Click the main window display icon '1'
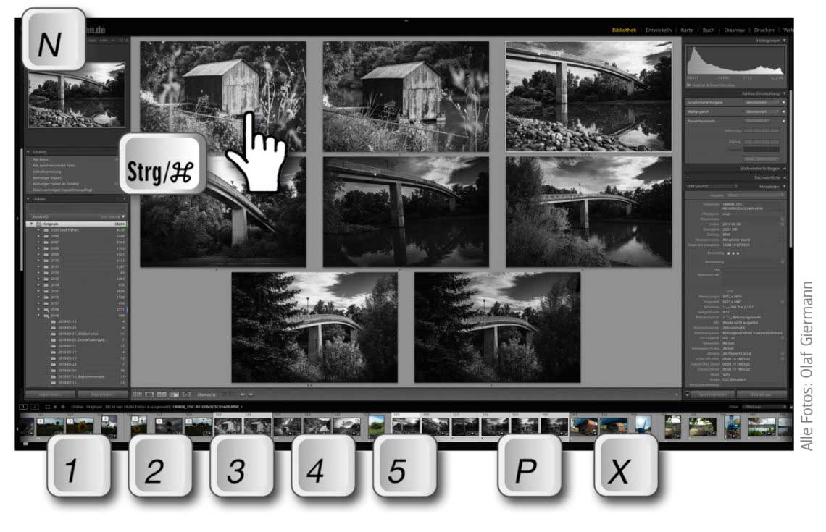Image resolution: width=826 pixels, height=532 pixels. tap(23, 407)
